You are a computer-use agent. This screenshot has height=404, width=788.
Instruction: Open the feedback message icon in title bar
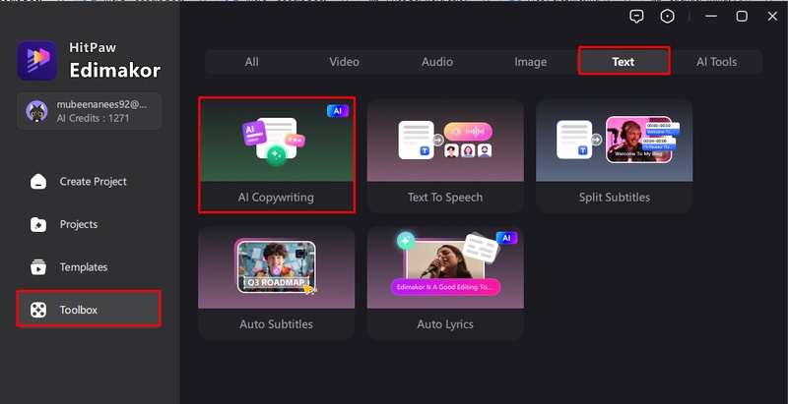(x=637, y=16)
